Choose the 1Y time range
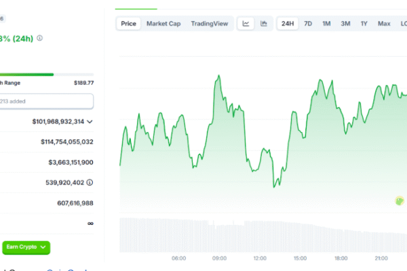Screen dimensions: 407x271 point(364,24)
